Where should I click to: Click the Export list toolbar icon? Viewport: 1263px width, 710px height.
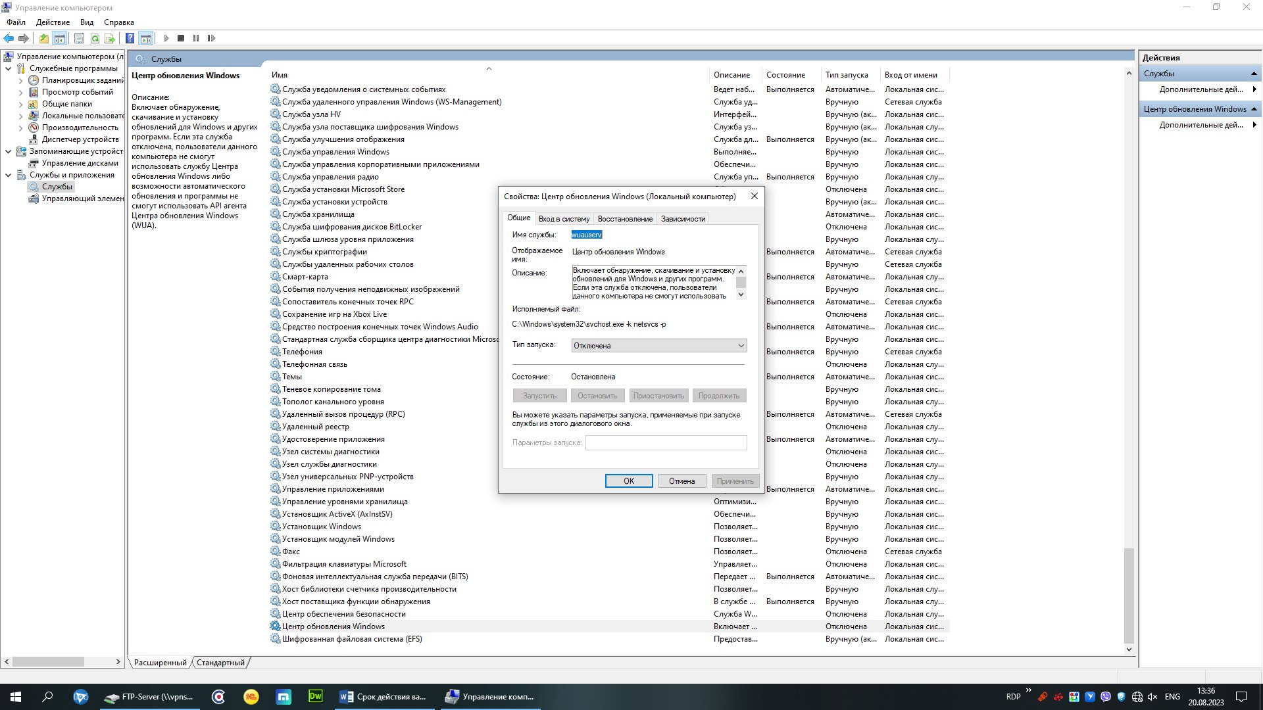pyautogui.click(x=110, y=38)
